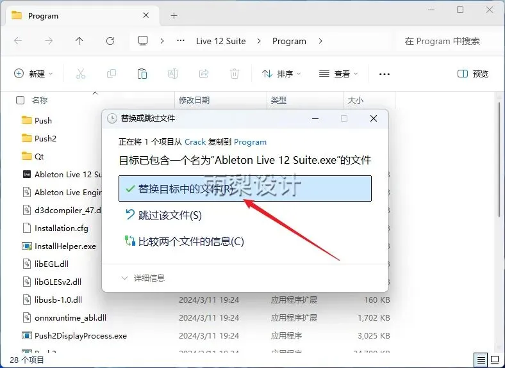Click chevron after the PC icon
This screenshot has height=368, width=505.
point(162,41)
